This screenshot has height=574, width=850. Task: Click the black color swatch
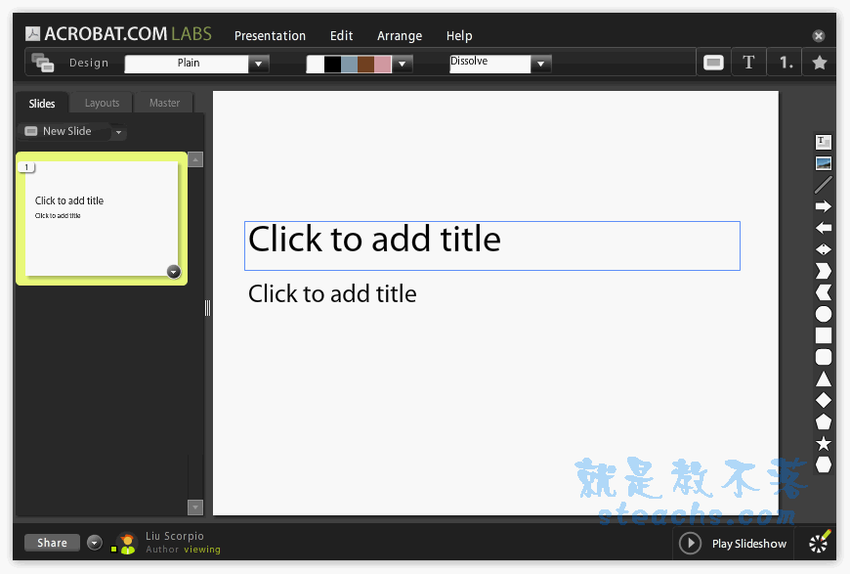click(332, 64)
